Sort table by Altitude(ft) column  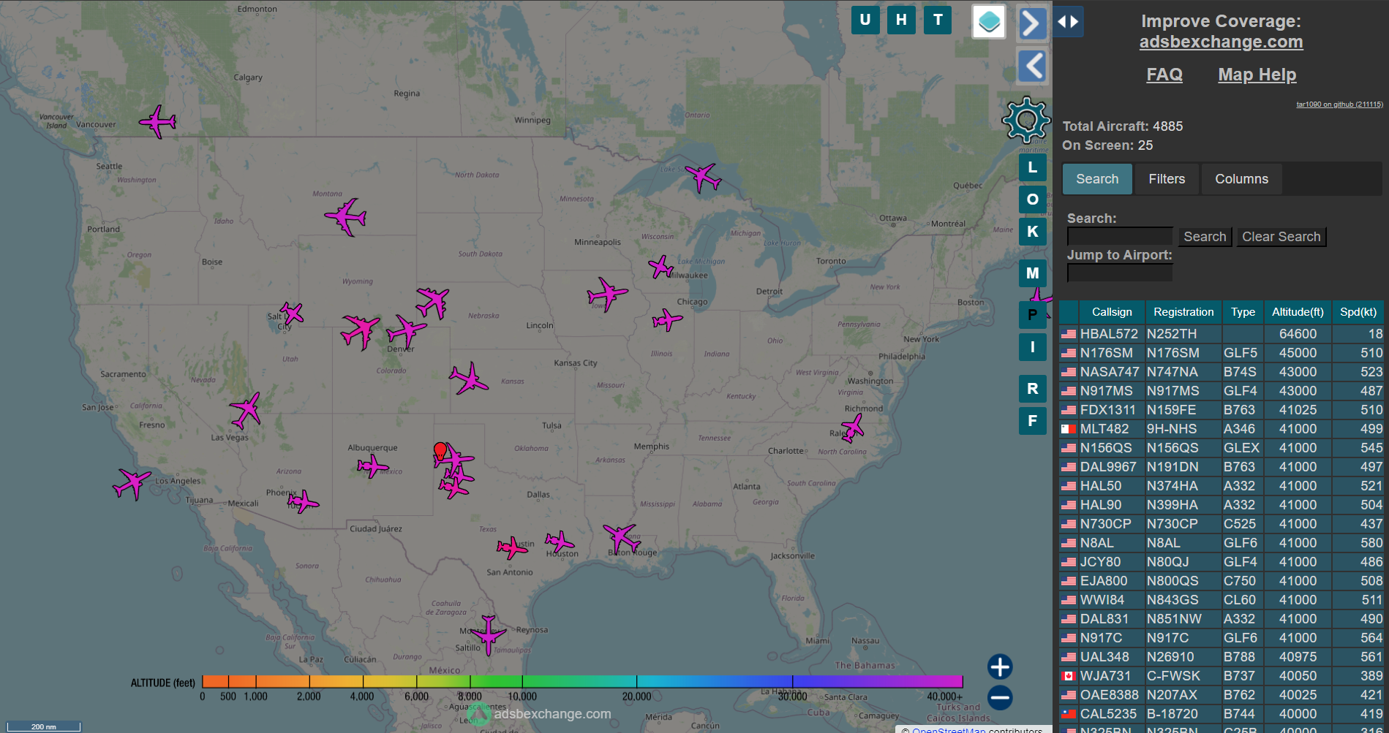tap(1298, 312)
